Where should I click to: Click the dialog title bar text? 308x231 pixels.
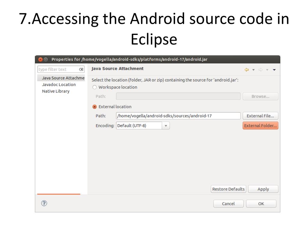(129, 59)
